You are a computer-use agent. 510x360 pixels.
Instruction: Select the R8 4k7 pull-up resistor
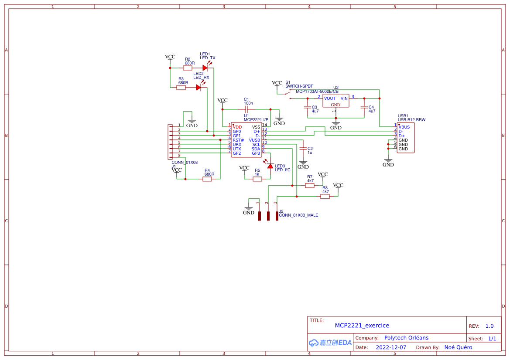click(x=325, y=196)
